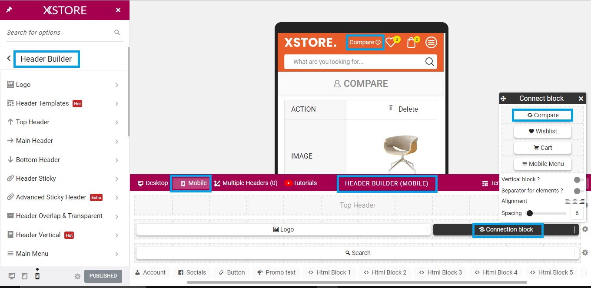Click the search magnifier in options search

tap(117, 33)
